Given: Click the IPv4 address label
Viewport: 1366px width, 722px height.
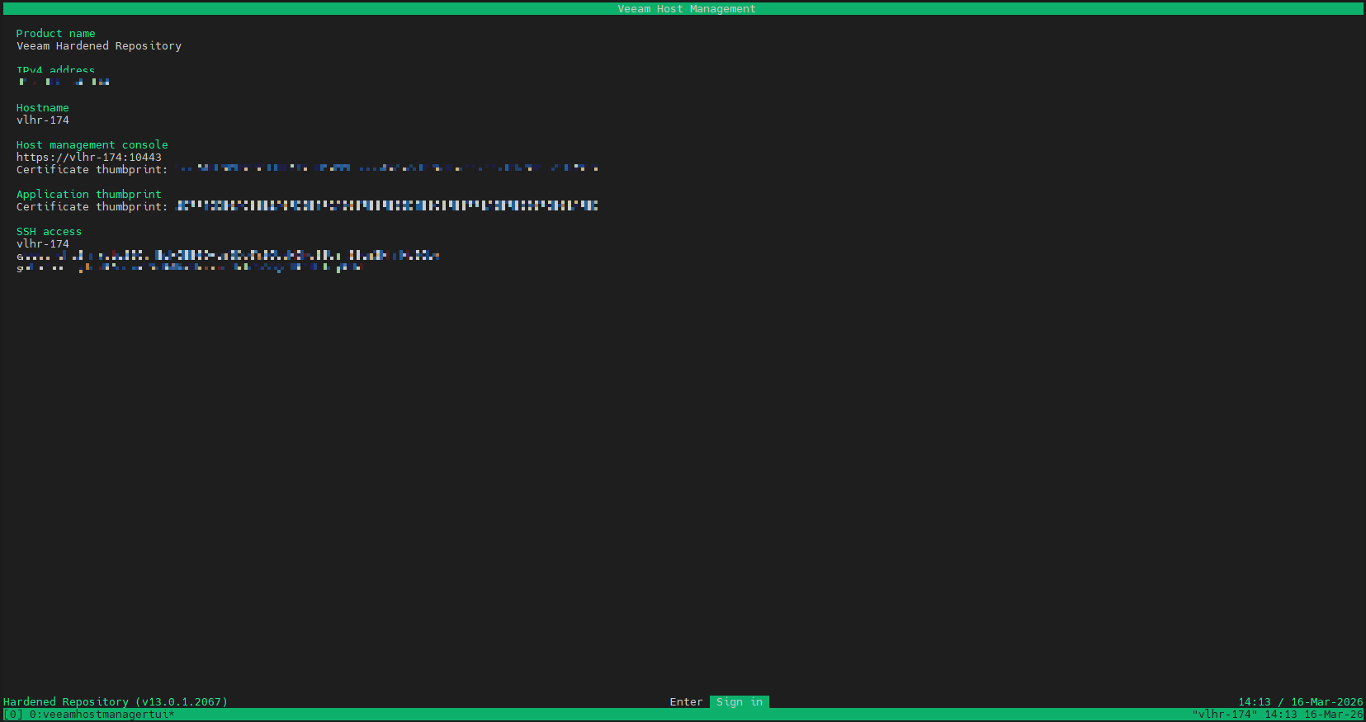Looking at the screenshot, I should pos(56,70).
